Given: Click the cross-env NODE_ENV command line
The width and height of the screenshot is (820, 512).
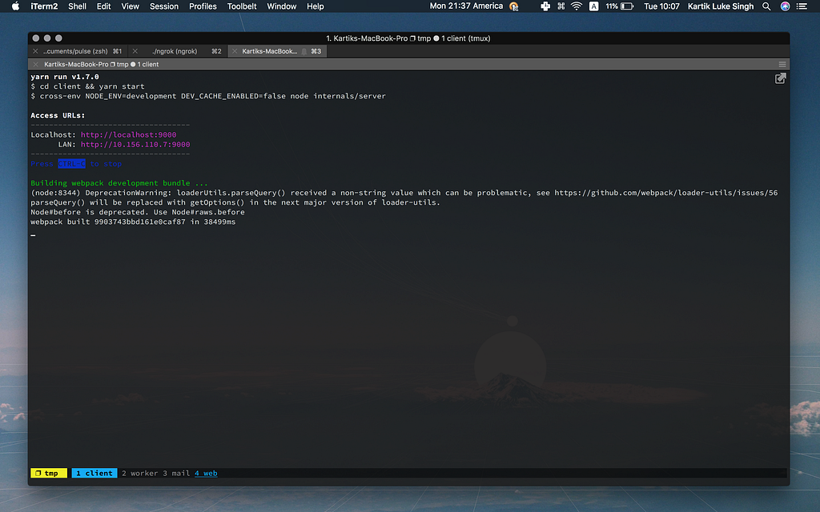Looking at the screenshot, I should click(x=208, y=96).
